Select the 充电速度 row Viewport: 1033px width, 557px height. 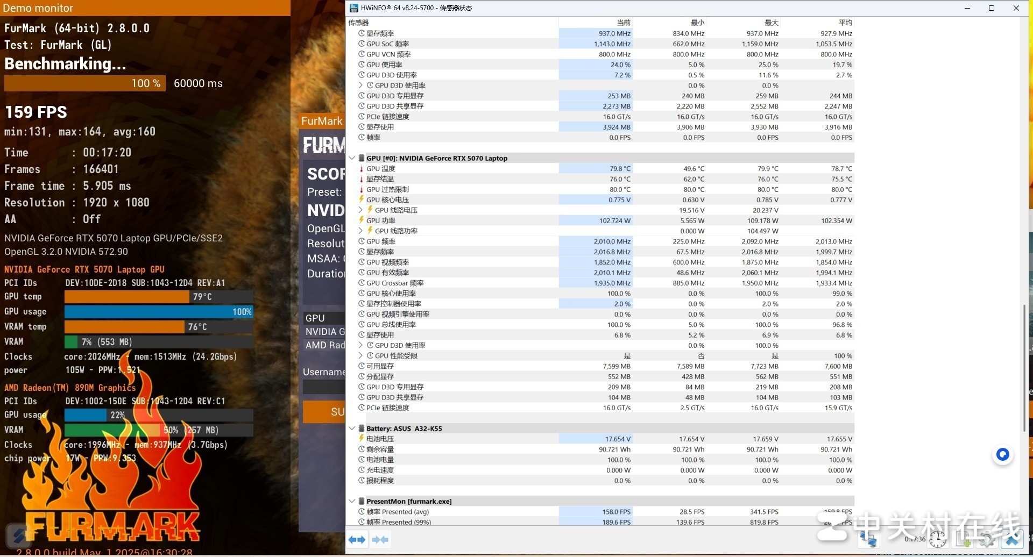point(600,470)
